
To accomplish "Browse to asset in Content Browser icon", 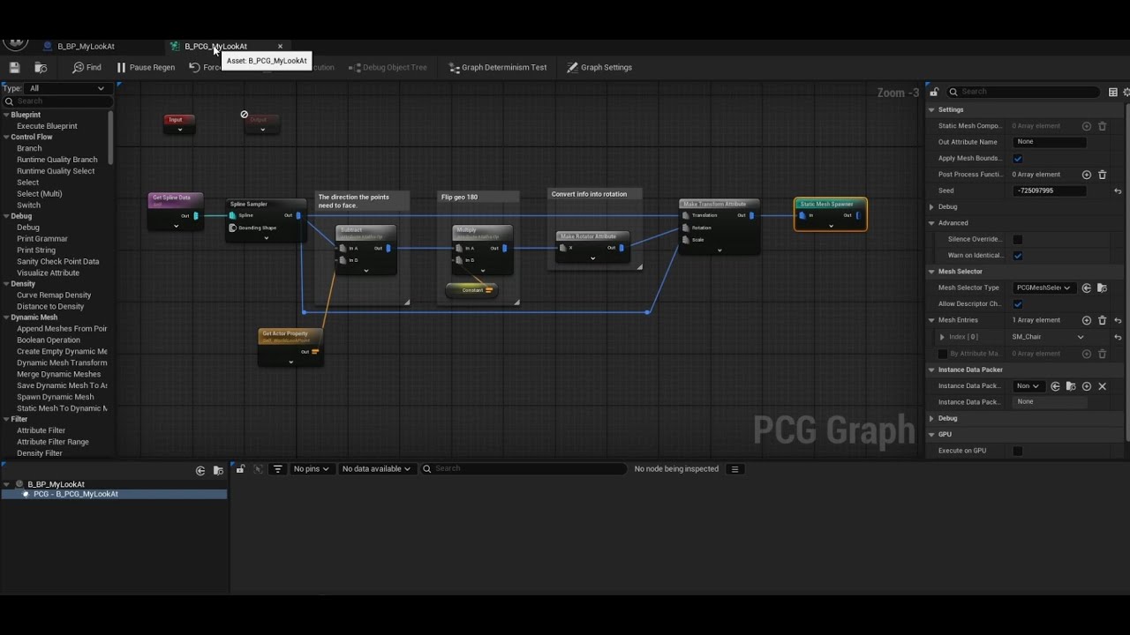I will [41, 67].
